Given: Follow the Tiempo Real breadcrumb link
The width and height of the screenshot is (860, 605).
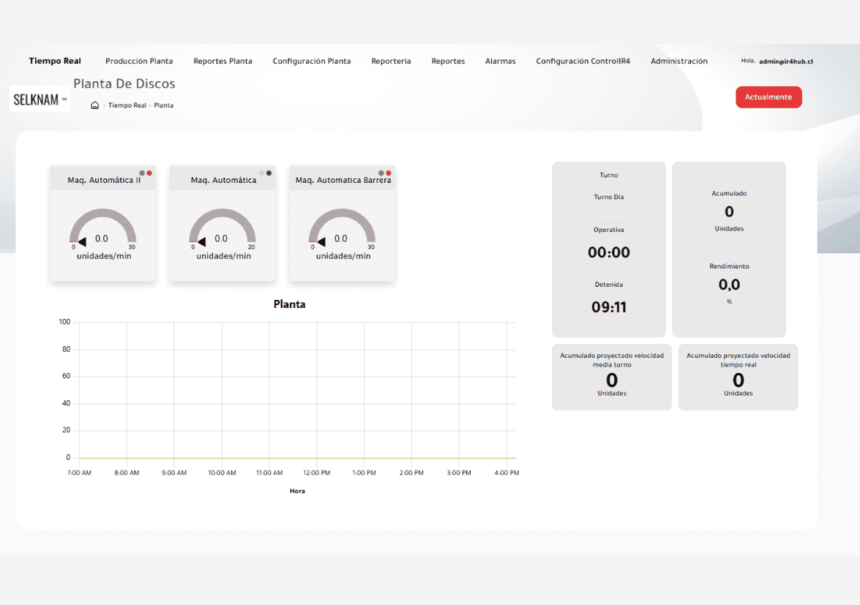Looking at the screenshot, I should point(127,105).
